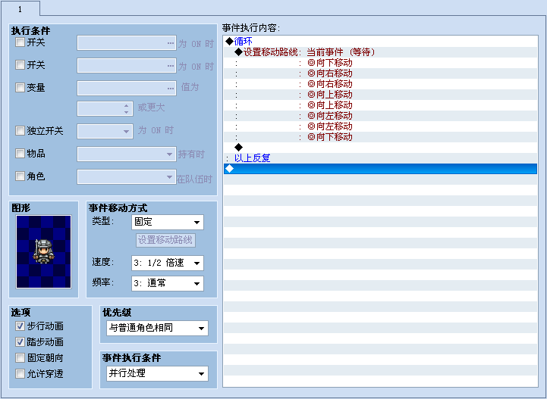
Task: Open the 类型 dropdown showing 固定
Action: pos(168,222)
